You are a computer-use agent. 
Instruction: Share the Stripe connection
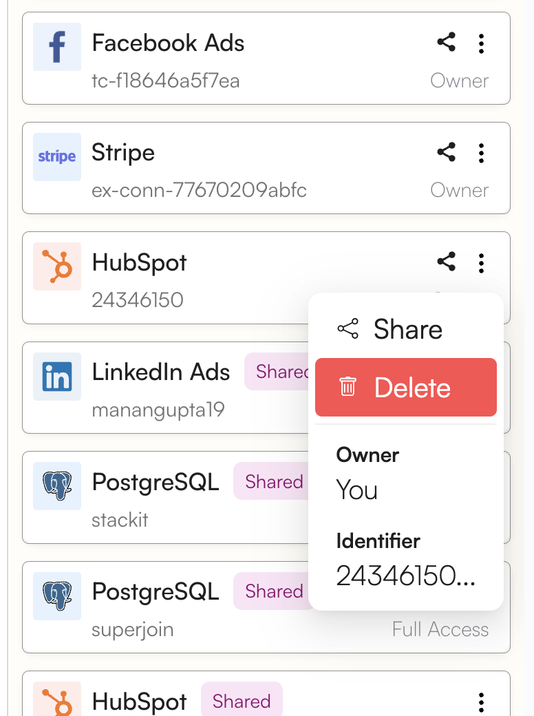tap(447, 152)
